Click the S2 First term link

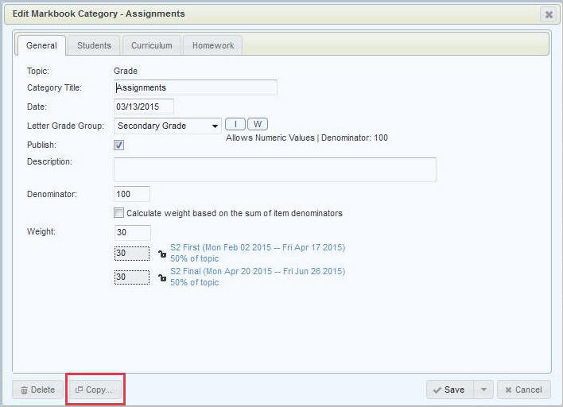(x=258, y=248)
